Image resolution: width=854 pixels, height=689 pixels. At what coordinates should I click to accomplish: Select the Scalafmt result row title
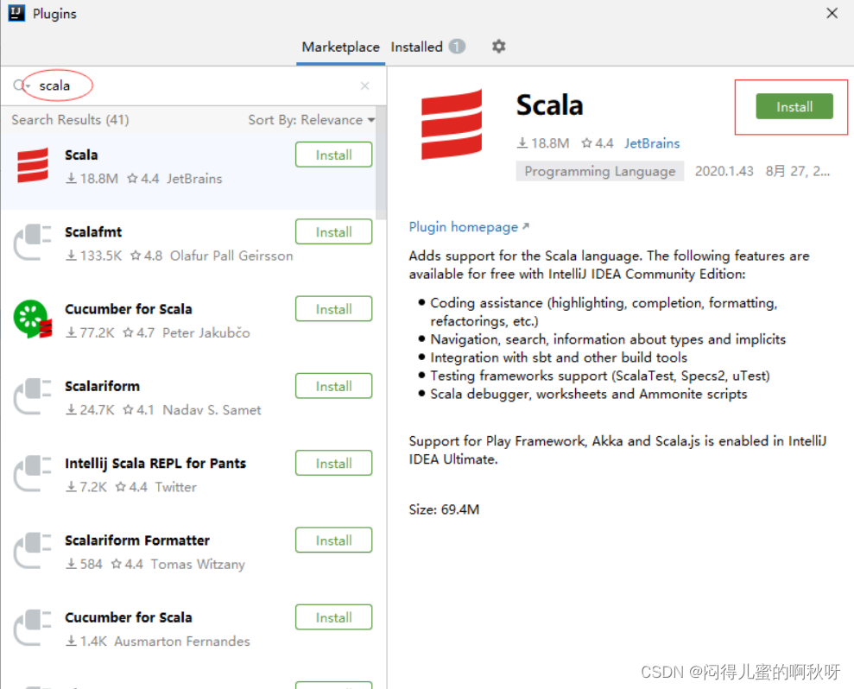coord(93,232)
